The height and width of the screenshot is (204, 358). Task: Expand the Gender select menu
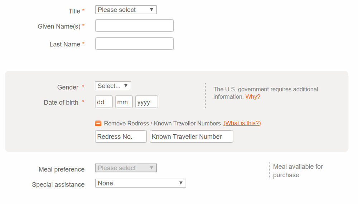pos(113,86)
